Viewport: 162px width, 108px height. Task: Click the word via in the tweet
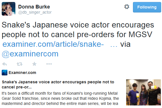pyautogui.click(x=125, y=44)
